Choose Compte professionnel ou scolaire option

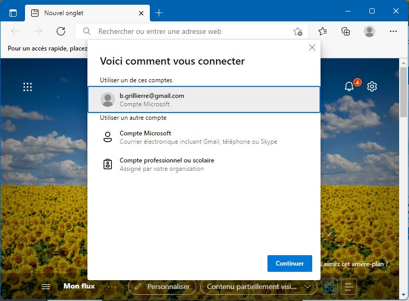203,165
